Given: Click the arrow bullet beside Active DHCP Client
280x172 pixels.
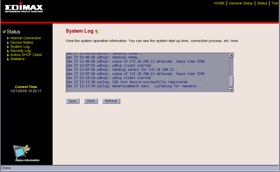Looking at the screenshot, I should (x=8, y=55).
